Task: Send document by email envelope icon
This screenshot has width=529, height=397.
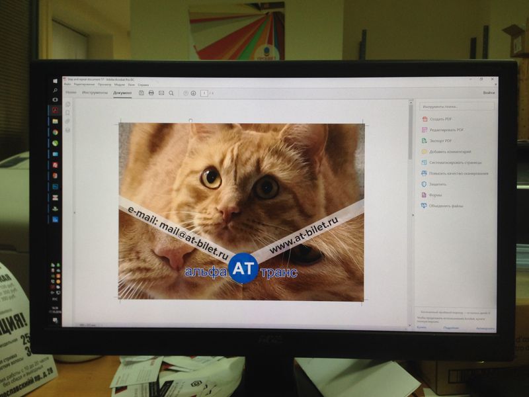Action: click(x=161, y=93)
